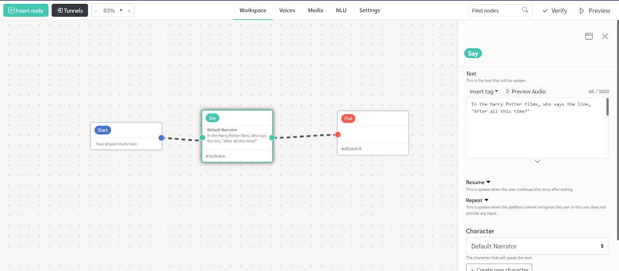Screen dimensions: 619x271
Task: Click the Start node blue output port
Action: 162,138
